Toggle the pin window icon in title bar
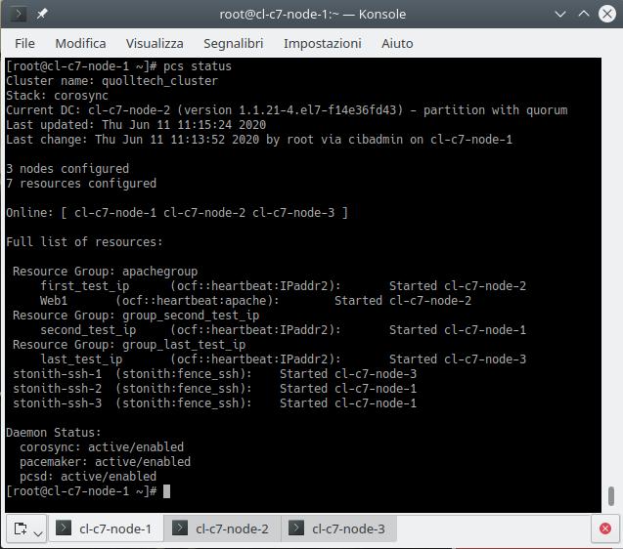Screen dimensions: 623x549 [42, 15]
